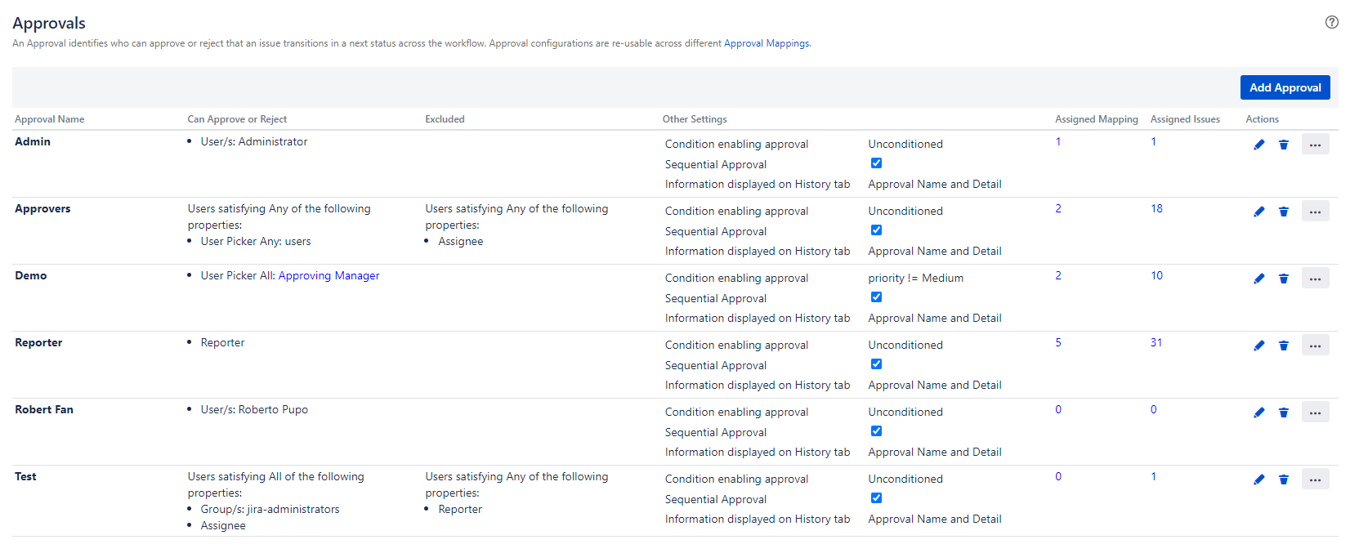Uncheck Sequential Approval in the Demo row
The width and height of the screenshot is (1350, 553).
876,297
